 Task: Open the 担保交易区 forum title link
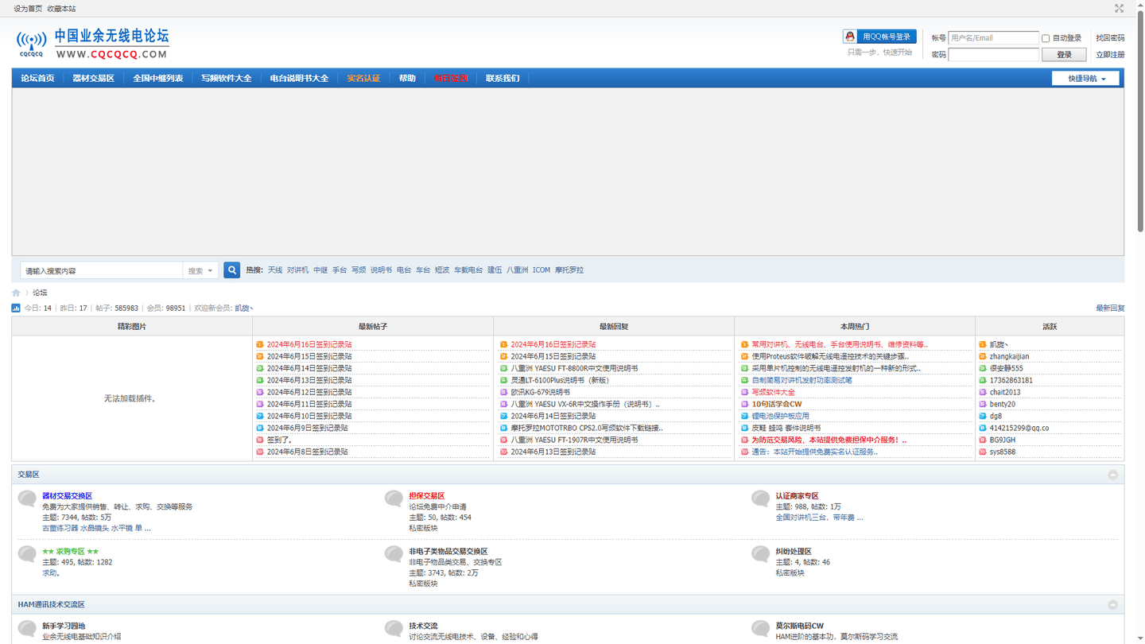[x=427, y=496]
